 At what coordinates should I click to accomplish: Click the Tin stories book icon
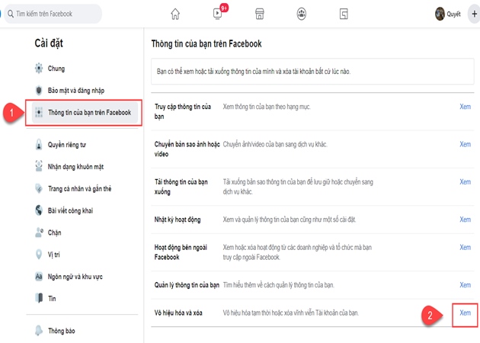tap(39, 298)
